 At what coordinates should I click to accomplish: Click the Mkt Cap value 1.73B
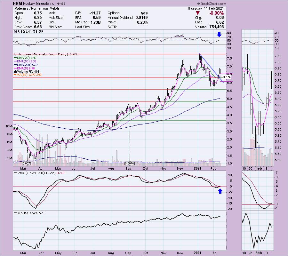(x=95, y=22)
